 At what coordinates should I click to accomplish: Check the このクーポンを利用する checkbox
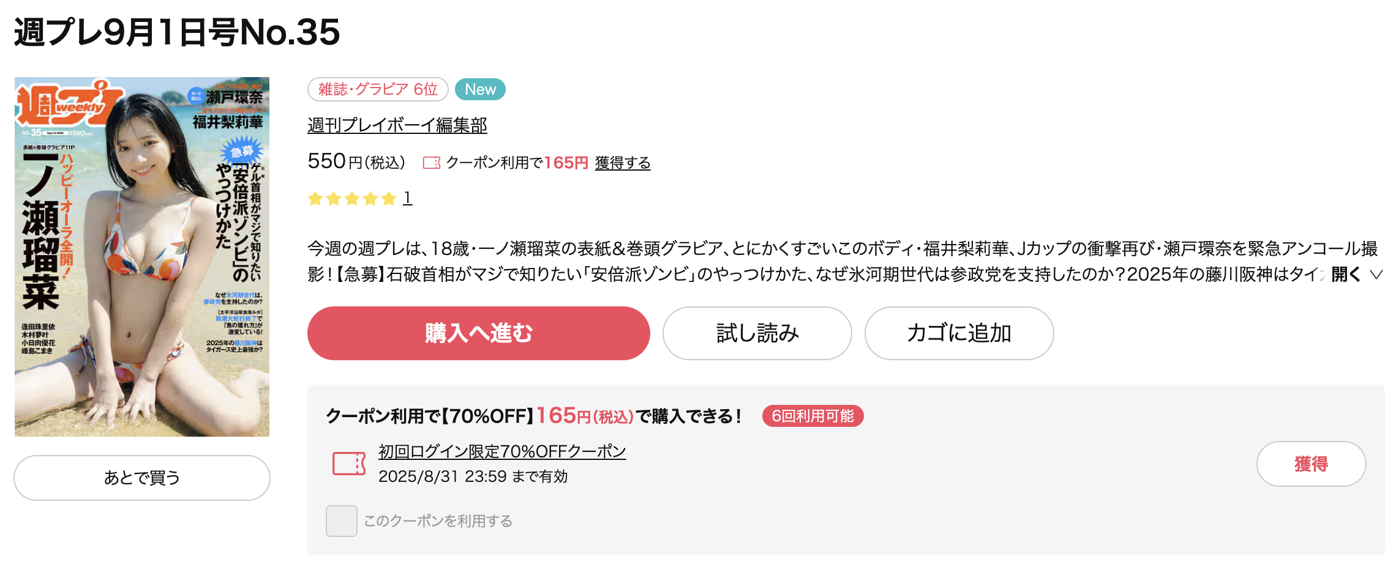[x=342, y=521]
